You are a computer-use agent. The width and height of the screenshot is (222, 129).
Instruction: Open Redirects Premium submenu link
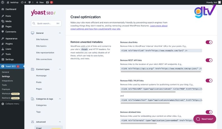[x=11, y=98]
